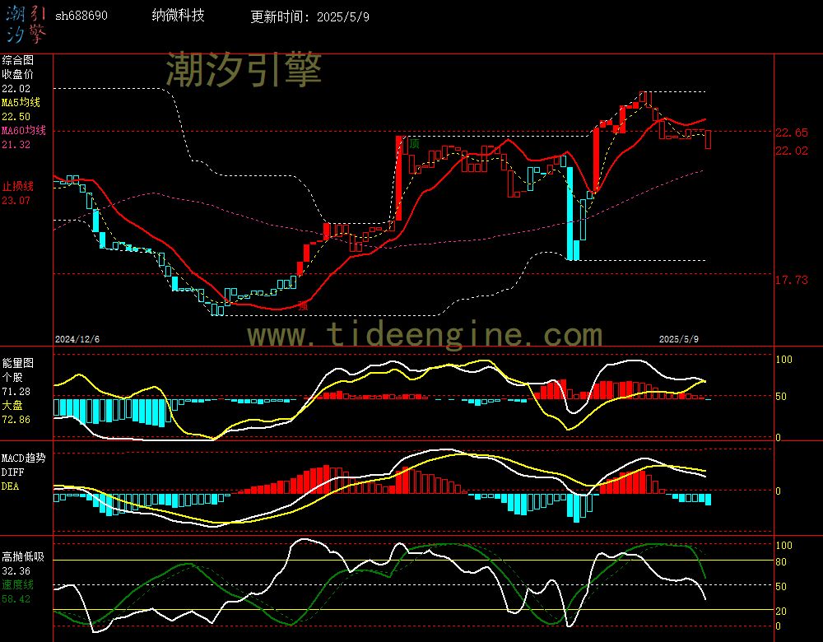Click the DEA legend label
This screenshot has width=823, height=642.
pyautogui.click(x=10, y=486)
